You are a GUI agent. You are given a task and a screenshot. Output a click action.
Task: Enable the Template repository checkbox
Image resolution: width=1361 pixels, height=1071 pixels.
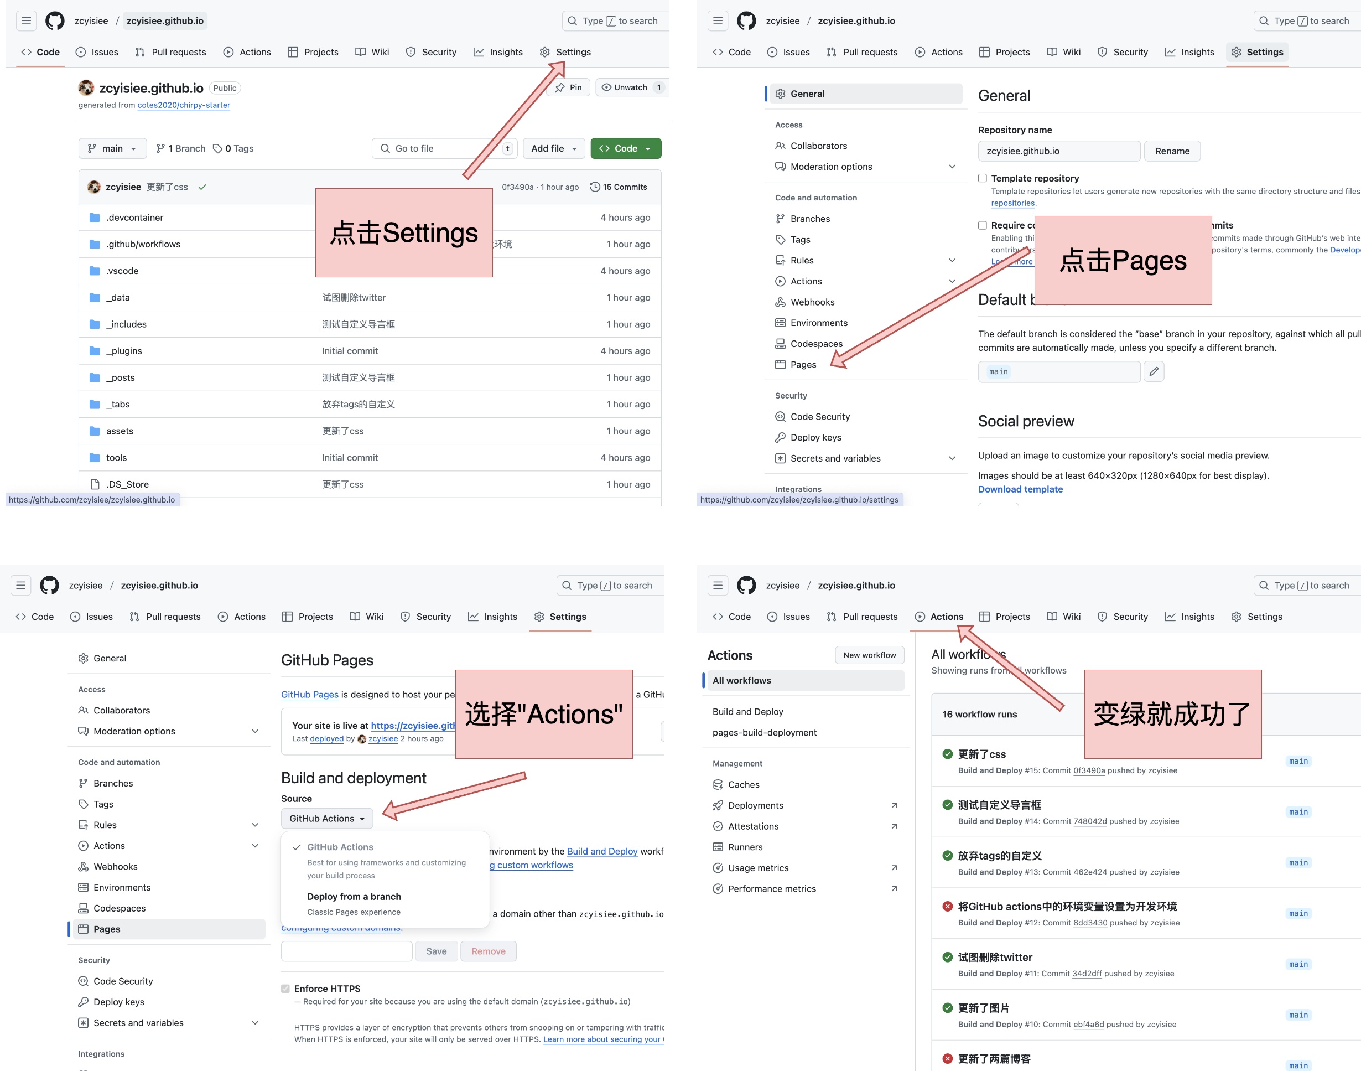983,178
